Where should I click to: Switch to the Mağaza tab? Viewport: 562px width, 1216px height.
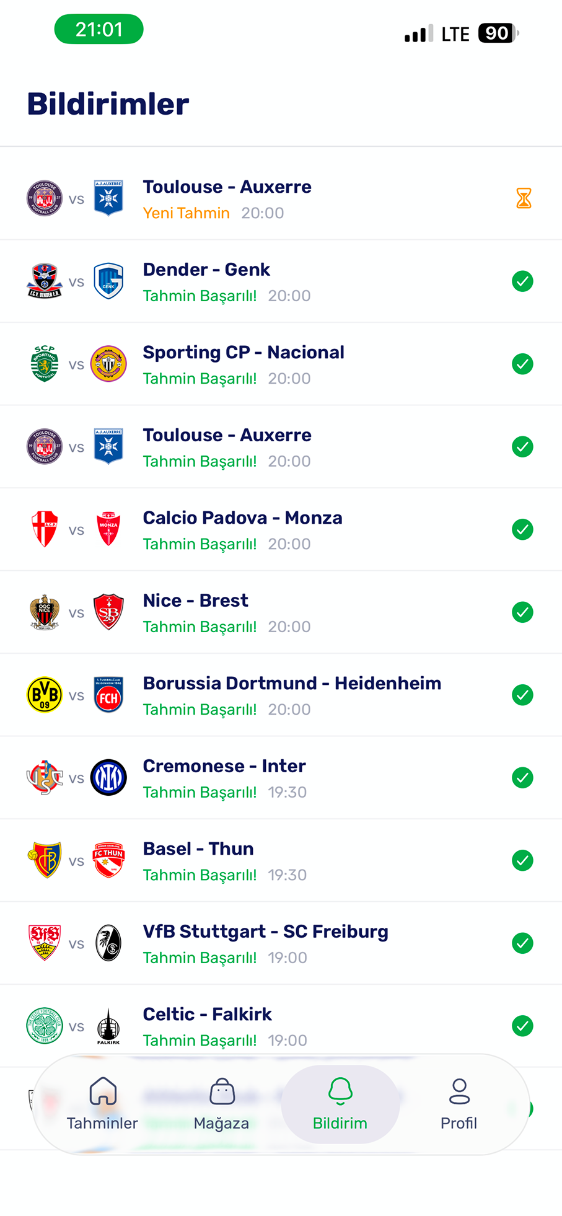(x=221, y=1104)
